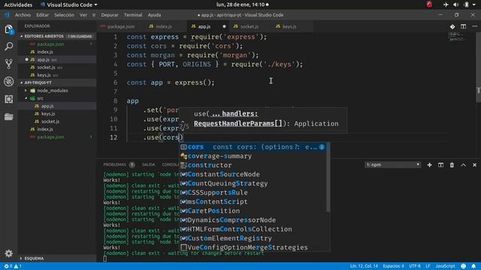Open the Explorer view in activity bar

pos(9,30)
